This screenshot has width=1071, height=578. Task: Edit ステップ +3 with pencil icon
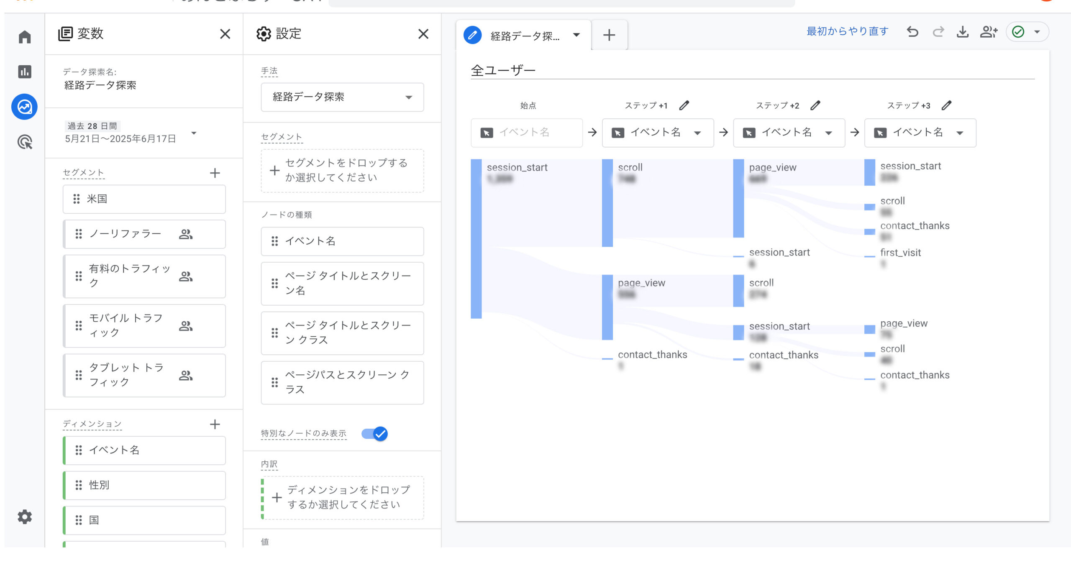point(947,105)
